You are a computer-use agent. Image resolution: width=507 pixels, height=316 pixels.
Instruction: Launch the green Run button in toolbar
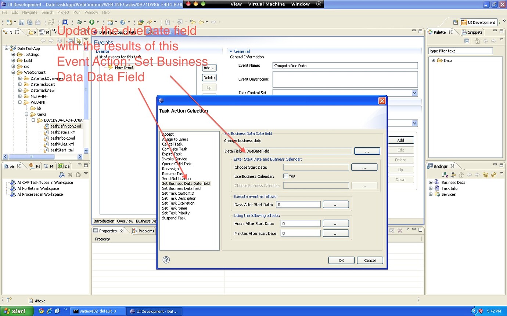pos(92,22)
